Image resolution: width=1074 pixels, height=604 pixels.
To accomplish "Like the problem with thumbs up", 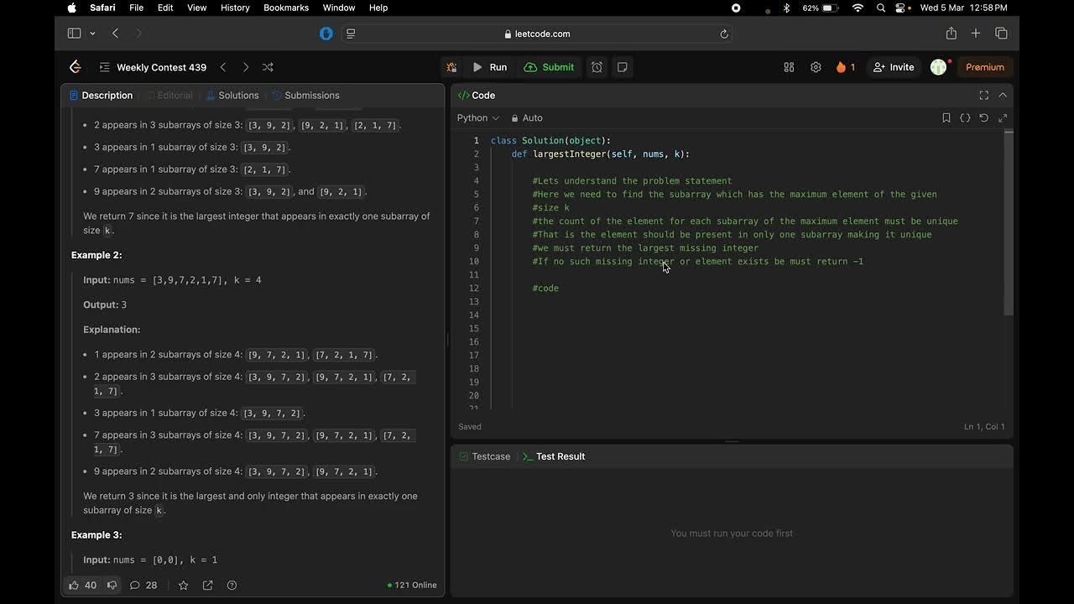I will click(74, 585).
